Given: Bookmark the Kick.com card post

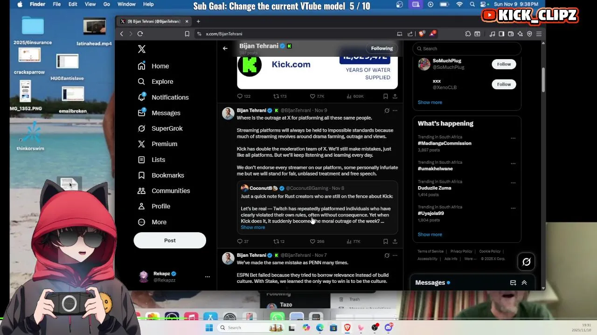Looking at the screenshot, I should pyautogui.click(x=385, y=96).
